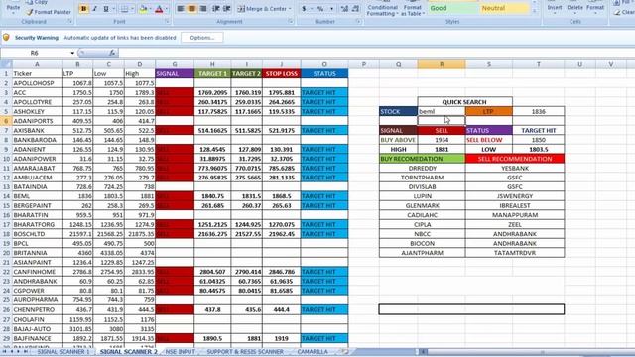Open the Alignment group dialog launcher
This screenshot has width=635, height=357.
(x=291, y=21)
